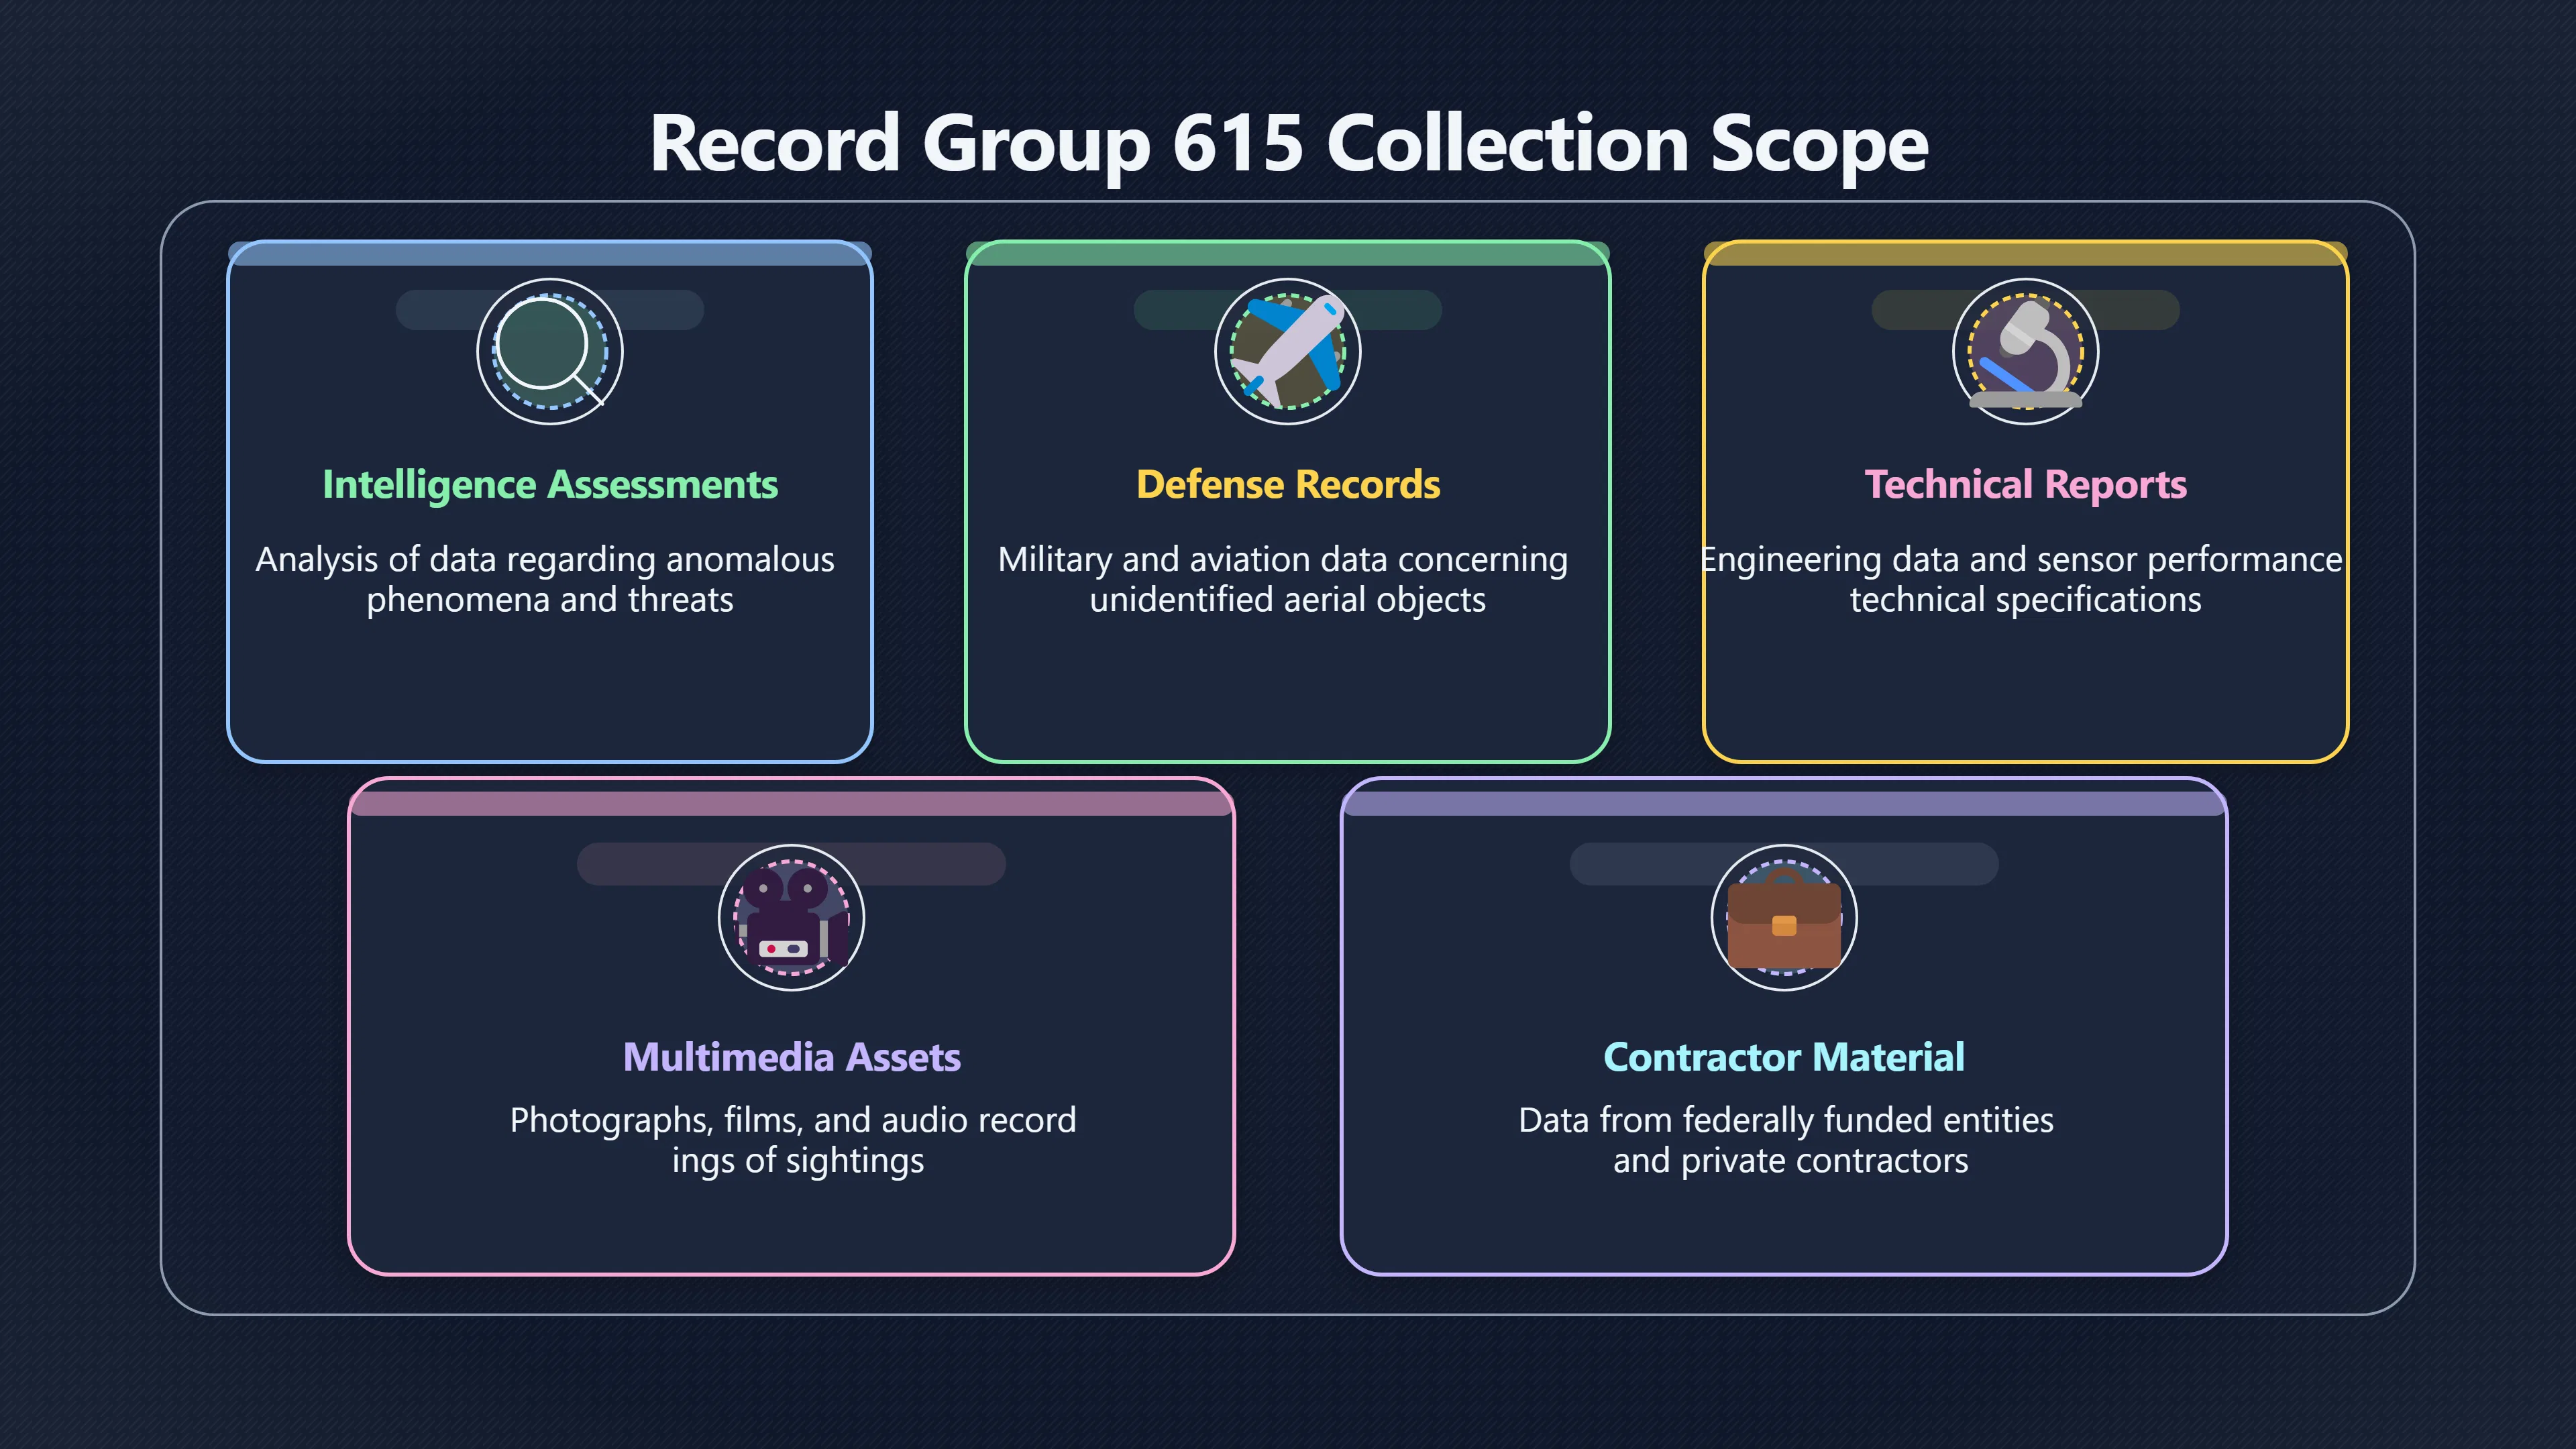Click the text 'Data from federally funded entities'

click(1786, 1121)
